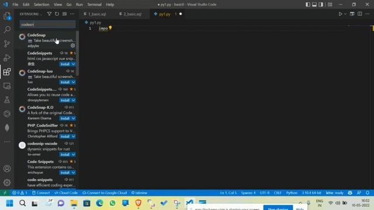Viewport: 374px width, 210px height.
Task: Refresh the extensions list
Action: (x=57, y=14)
